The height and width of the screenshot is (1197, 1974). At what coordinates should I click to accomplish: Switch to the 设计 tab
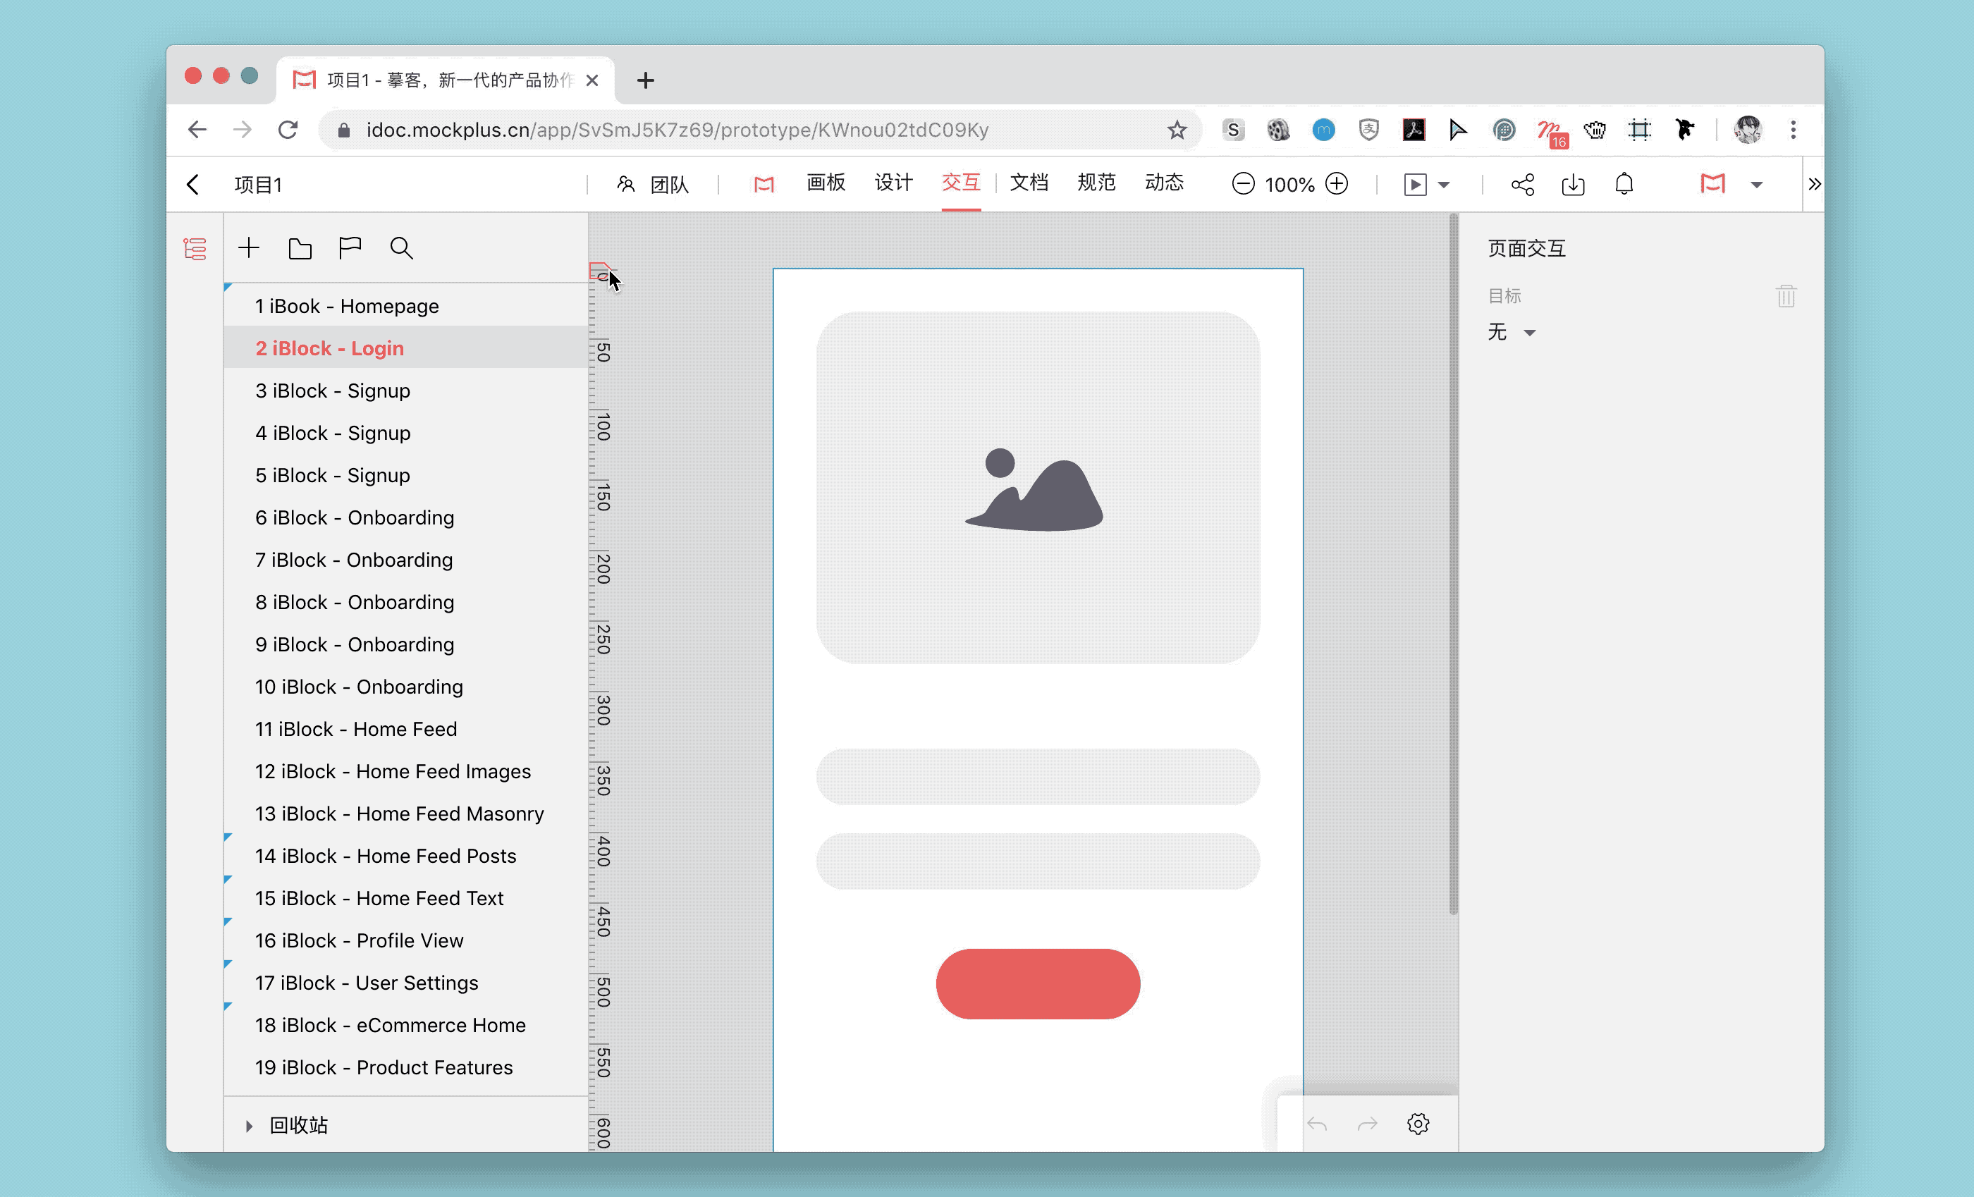click(x=893, y=183)
